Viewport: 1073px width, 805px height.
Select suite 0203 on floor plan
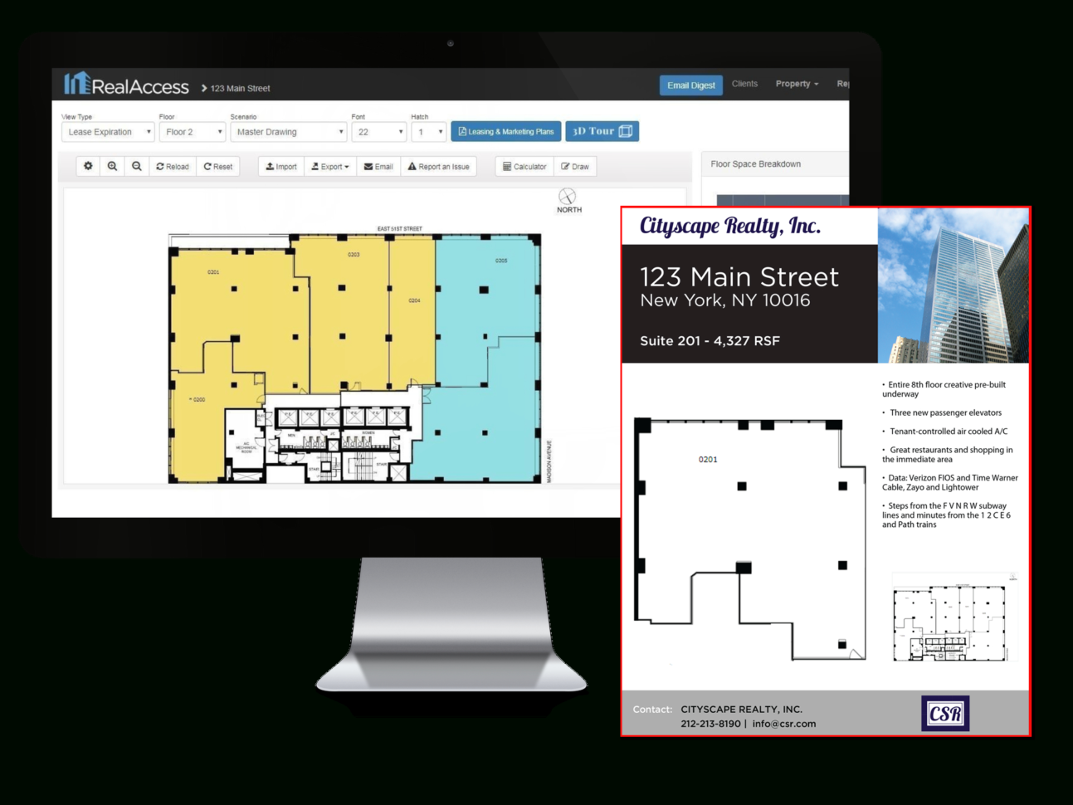click(x=354, y=255)
